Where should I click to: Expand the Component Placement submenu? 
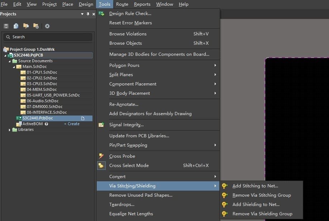point(215,84)
